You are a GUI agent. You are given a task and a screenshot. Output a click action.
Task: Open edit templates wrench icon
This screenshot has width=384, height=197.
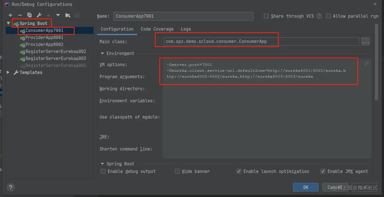pos(39,15)
